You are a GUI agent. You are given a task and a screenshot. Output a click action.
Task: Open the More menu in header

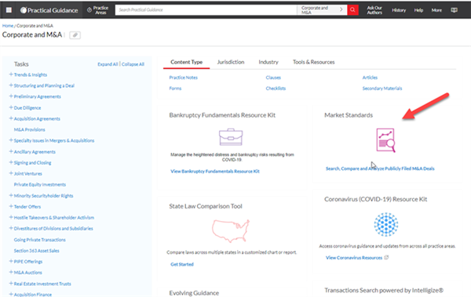tap(436, 10)
